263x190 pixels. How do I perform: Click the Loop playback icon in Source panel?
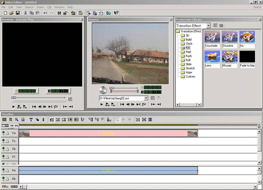144,104
